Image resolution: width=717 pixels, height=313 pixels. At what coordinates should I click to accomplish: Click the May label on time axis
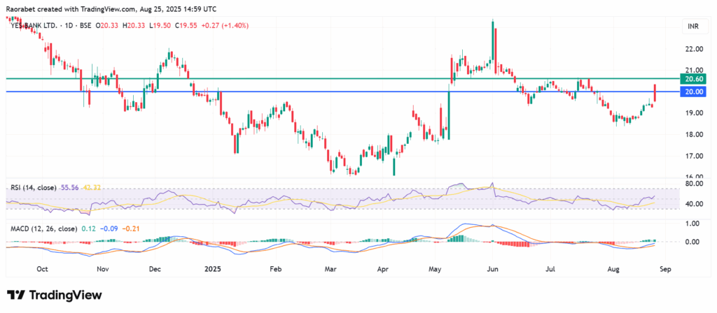(436, 269)
